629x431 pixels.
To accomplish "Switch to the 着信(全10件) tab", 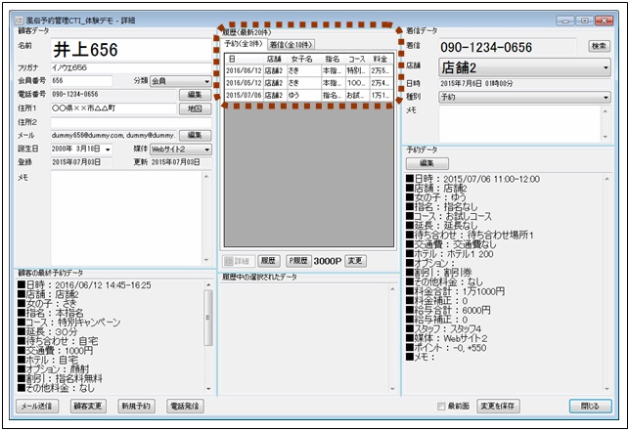I will coord(291,45).
